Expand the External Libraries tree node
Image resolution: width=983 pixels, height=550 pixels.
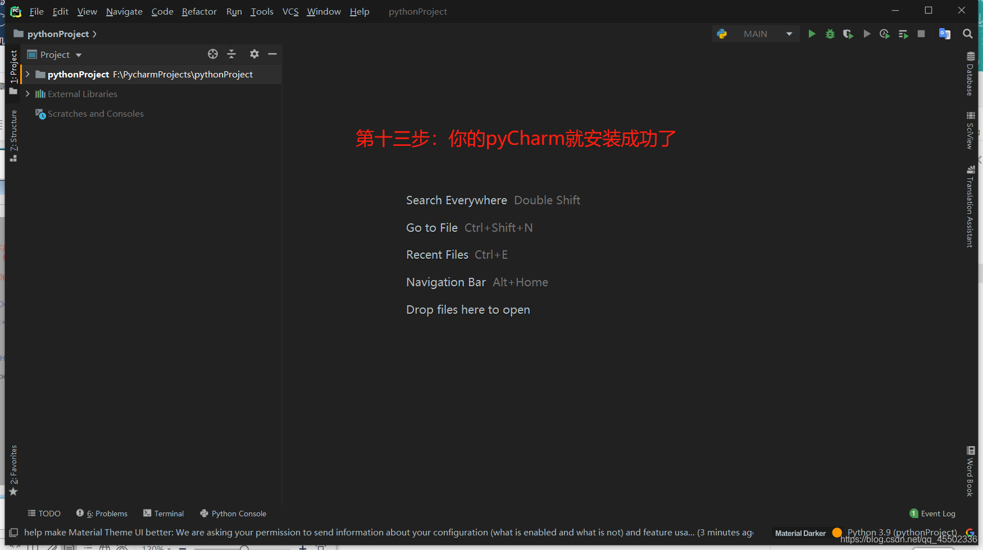pos(28,94)
